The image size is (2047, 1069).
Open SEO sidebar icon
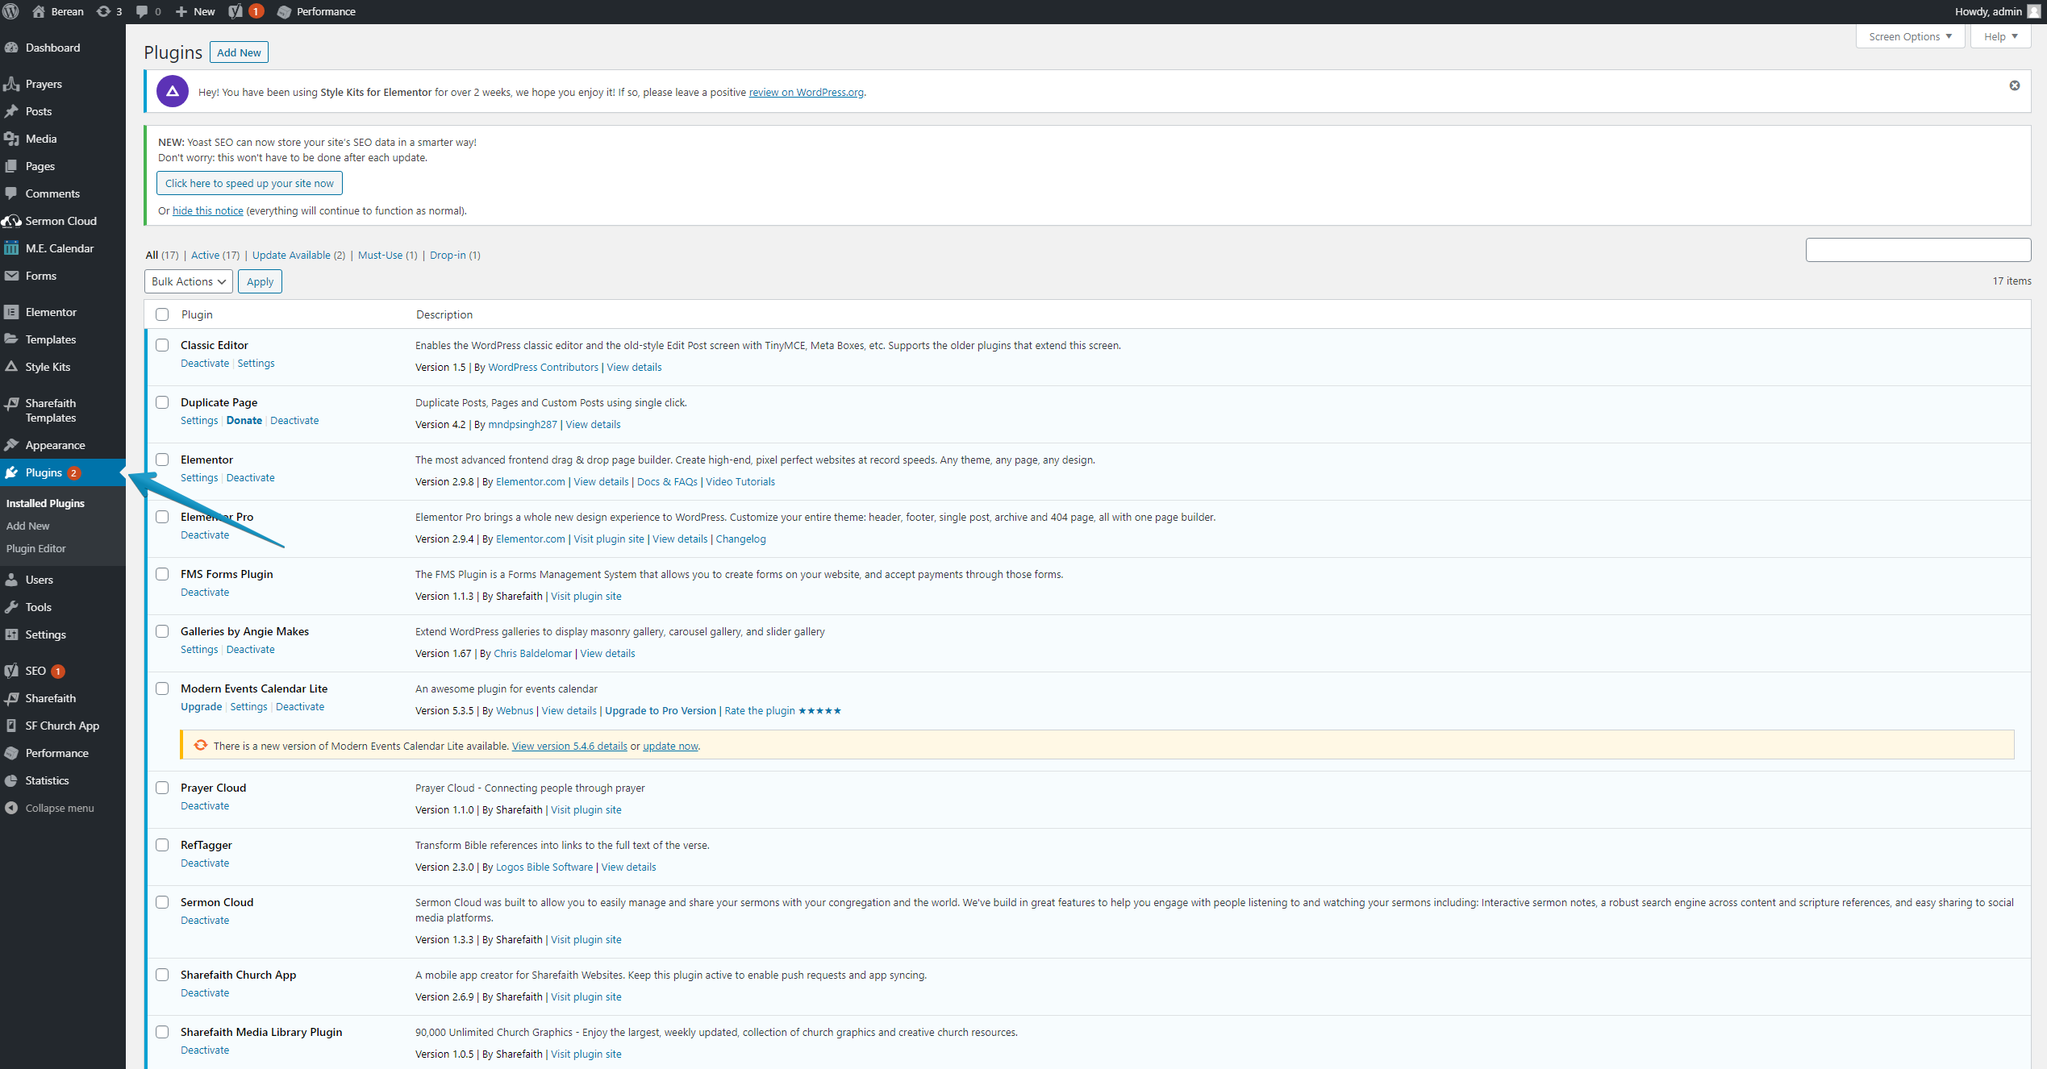click(11, 671)
